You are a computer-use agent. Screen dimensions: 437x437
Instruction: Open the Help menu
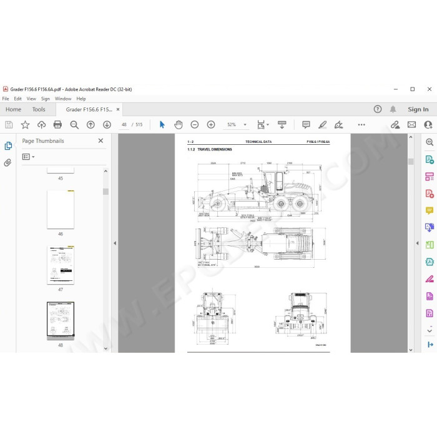(x=81, y=99)
